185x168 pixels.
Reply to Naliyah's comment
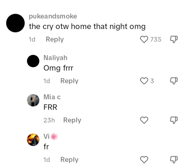pos(69,81)
